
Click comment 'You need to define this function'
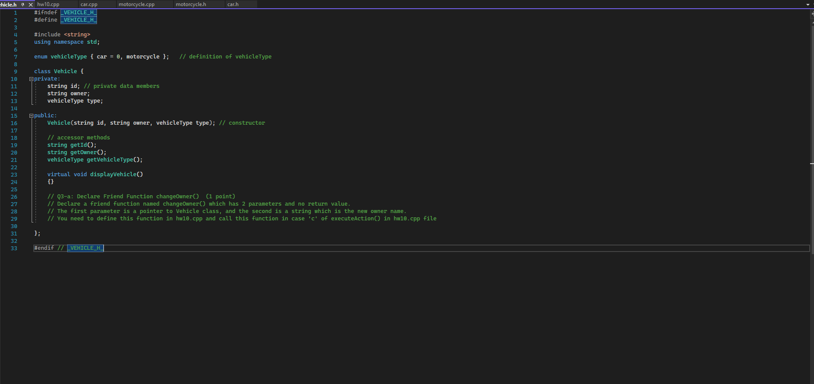(242, 219)
